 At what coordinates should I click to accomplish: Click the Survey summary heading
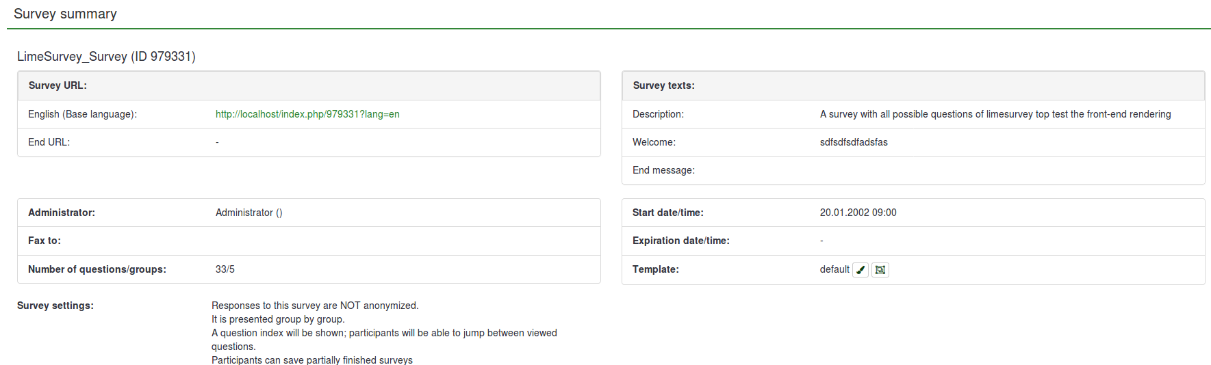(x=65, y=14)
